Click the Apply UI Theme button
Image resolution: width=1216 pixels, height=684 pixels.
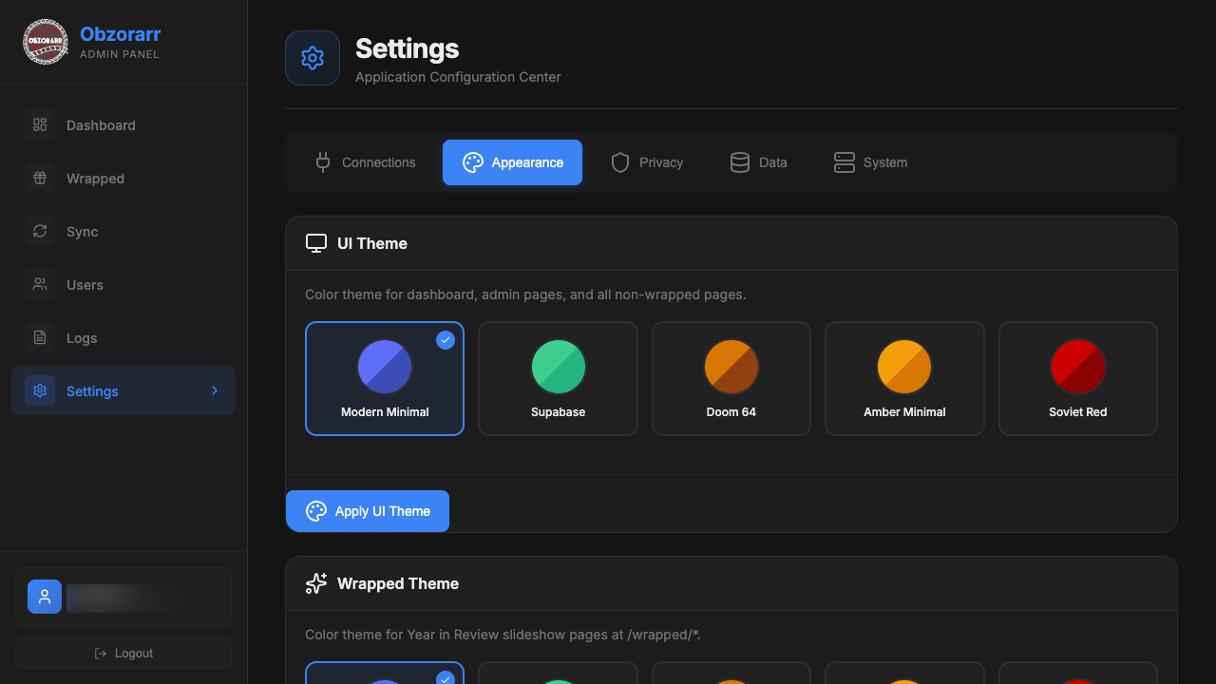(x=368, y=511)
